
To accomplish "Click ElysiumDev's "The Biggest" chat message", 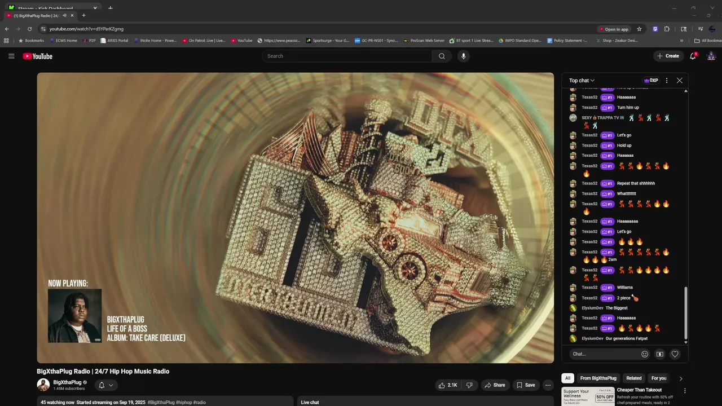I will pos(617,308).
